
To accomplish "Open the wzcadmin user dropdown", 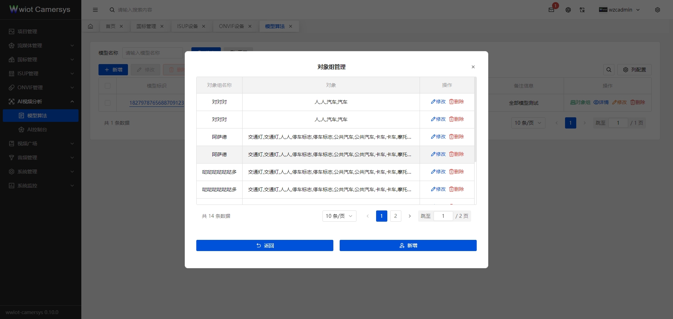I will [x=620, y=10].
